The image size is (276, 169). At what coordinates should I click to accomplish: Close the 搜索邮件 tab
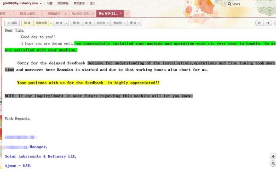pyautogui.click(x=66, y=13)
